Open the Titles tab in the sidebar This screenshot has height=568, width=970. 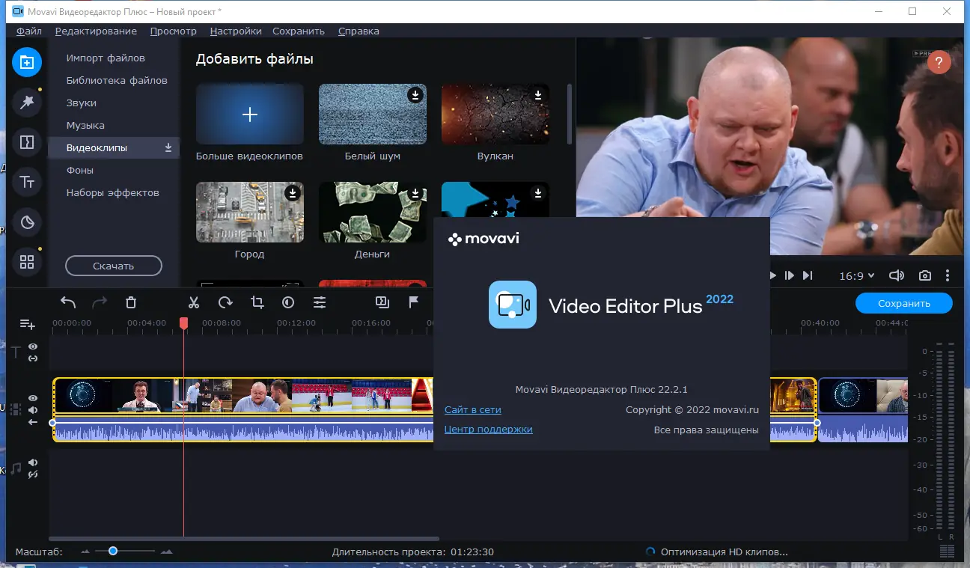(27, 182)
